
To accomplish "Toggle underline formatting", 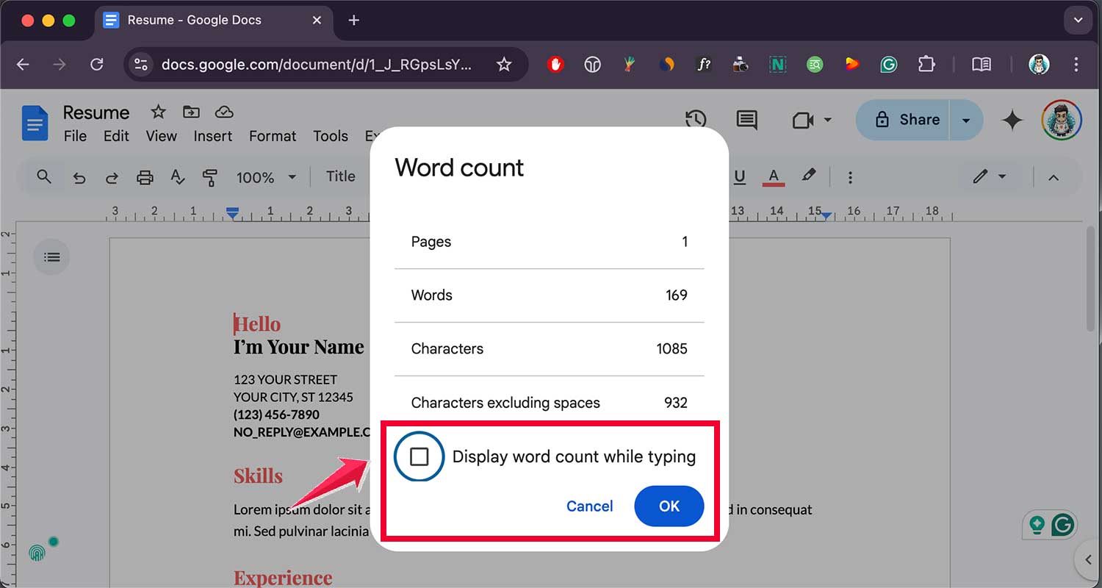I will (740, 176).
